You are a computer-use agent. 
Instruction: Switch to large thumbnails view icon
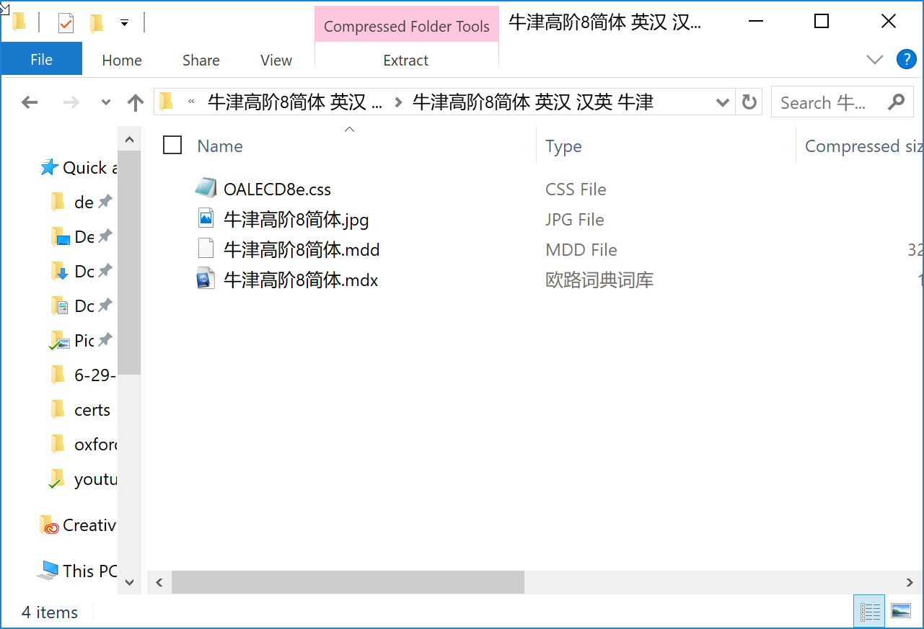(901, 611)
